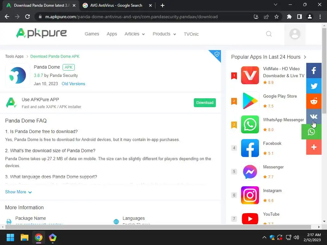This screenshot has height=245, width=327.
Task: Click the Panda Dome app icon
Action: coord(18,75)
